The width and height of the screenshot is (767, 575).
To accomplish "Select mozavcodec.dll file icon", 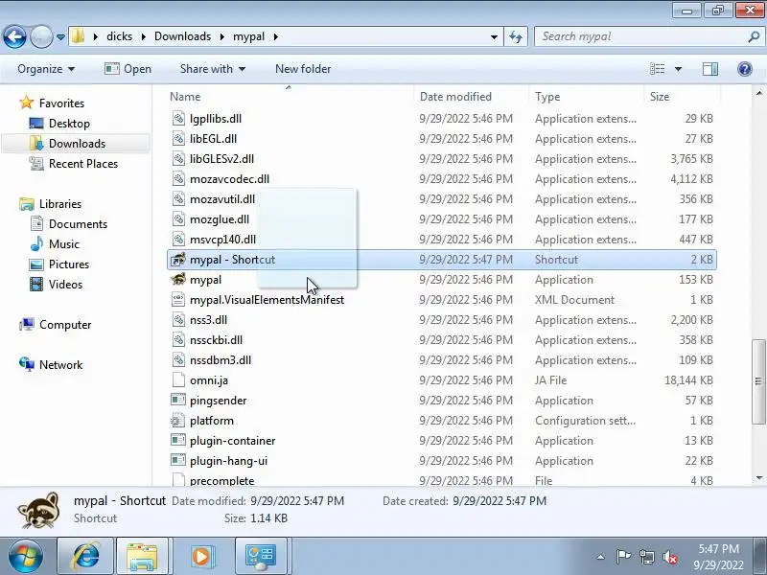I will pos(178,178).
